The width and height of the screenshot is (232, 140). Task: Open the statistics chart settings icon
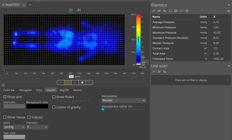click(228, 11)
